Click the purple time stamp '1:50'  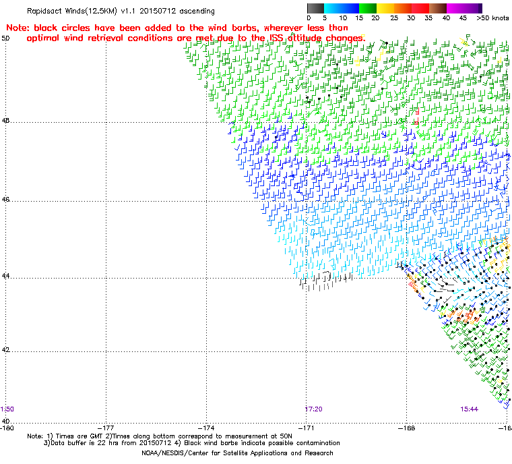[x=7, y=409]
